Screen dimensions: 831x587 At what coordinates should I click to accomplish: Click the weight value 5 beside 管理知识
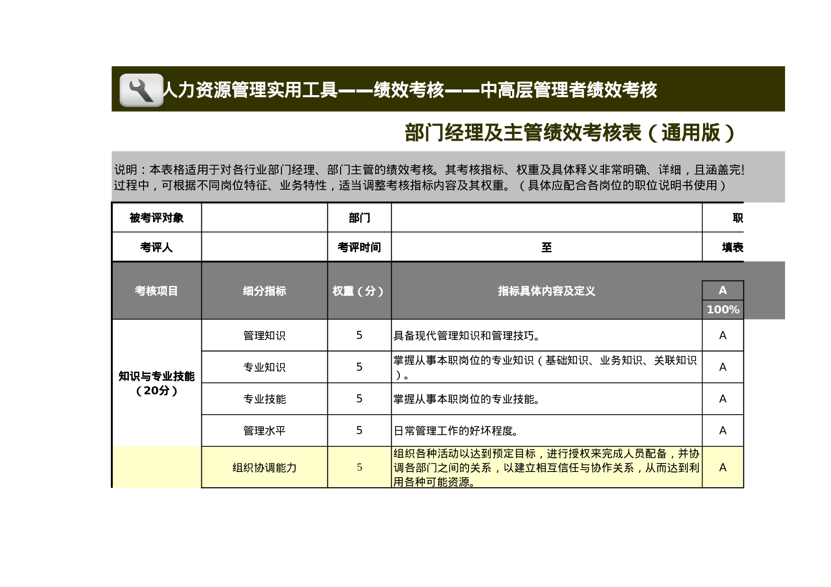click(x=359, y=336)
